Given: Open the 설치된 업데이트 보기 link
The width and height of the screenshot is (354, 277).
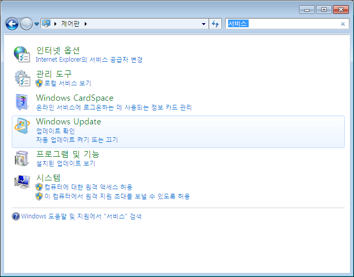Looking at the screenshot, I should click(x=66, y=163).
